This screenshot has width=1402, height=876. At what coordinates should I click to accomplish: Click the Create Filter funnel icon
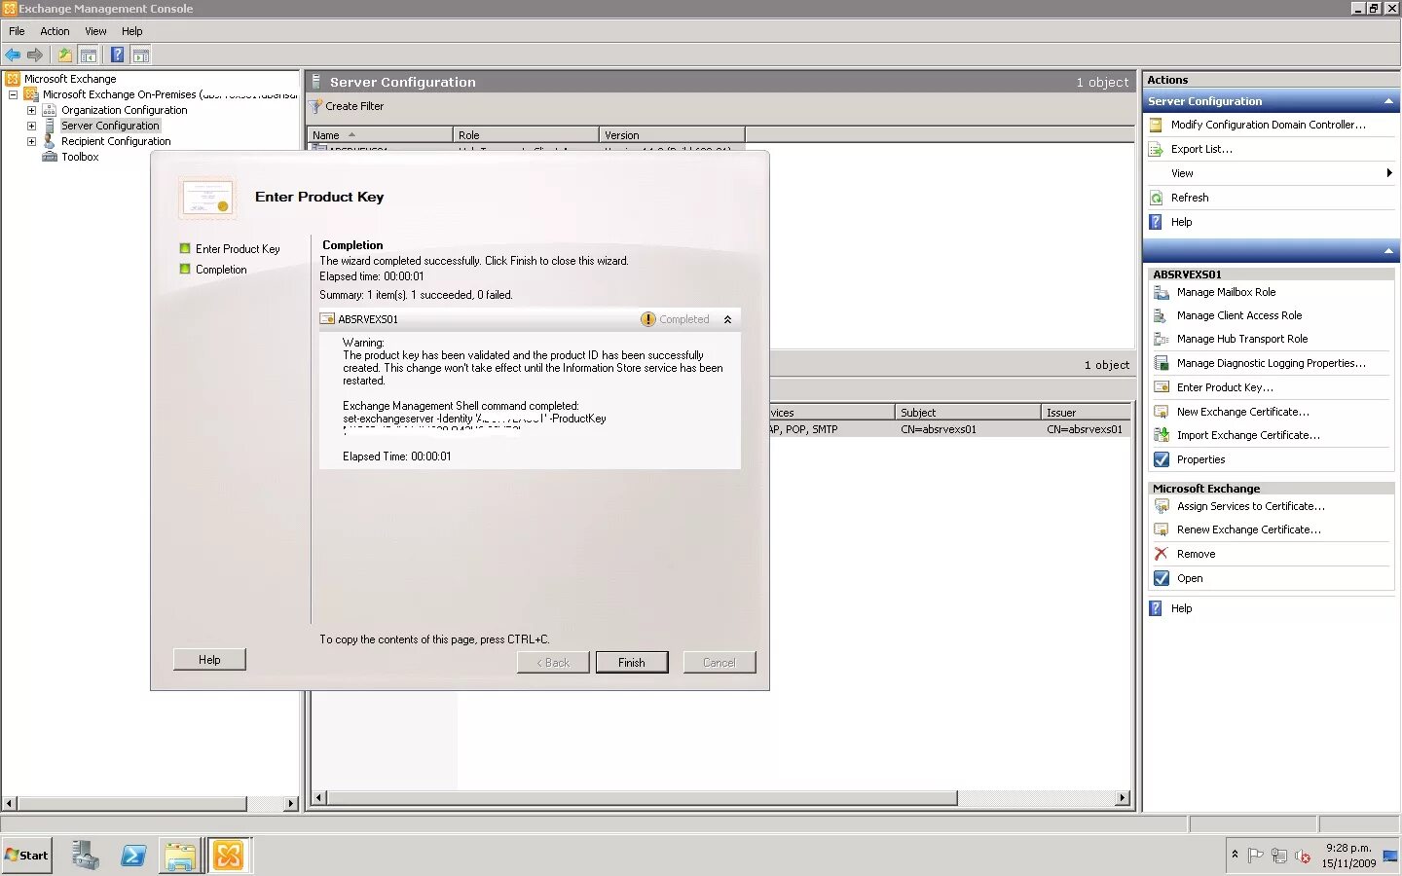pyautogui.click(x=315, y=106)
